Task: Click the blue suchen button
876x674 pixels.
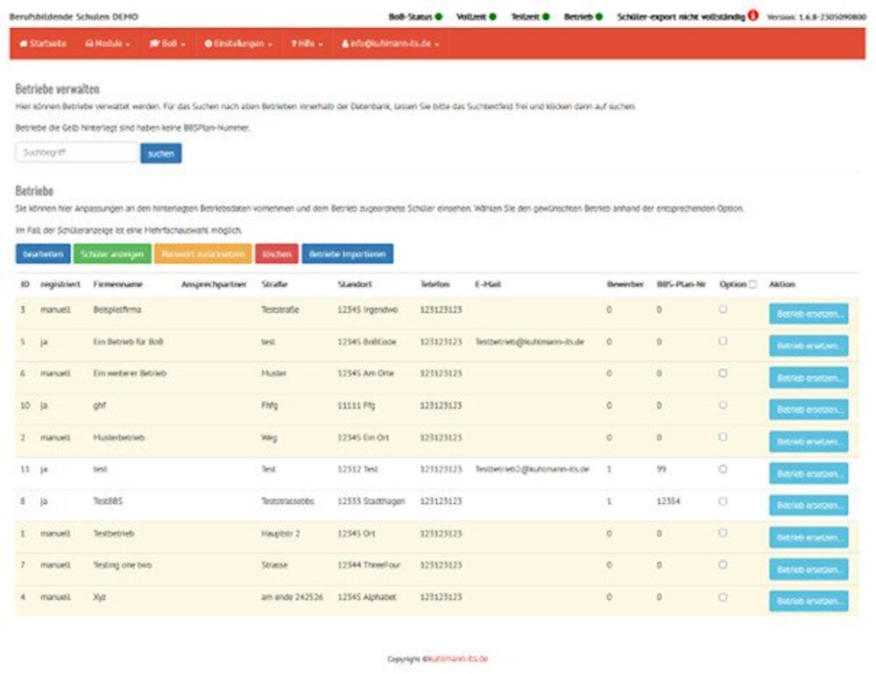Action: click(160, 153)
